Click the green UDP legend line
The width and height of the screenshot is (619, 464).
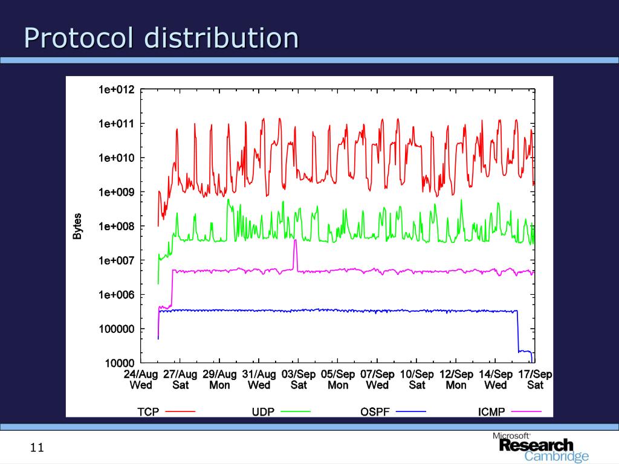point(295,411)
